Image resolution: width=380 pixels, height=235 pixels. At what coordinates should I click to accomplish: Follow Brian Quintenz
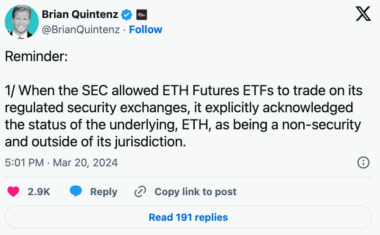[x=145, y=29]
